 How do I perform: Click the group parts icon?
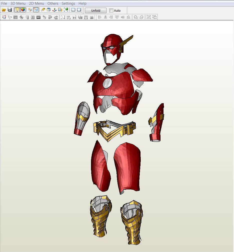click(x=149, y=17)
